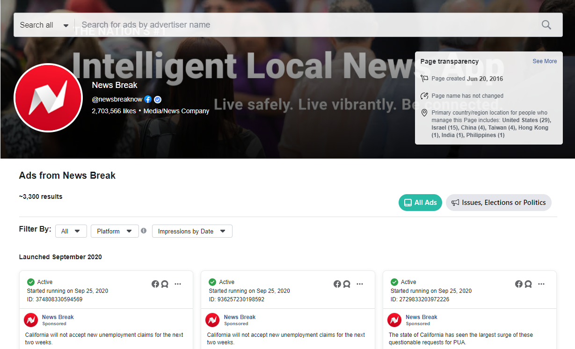The height and width of the screenshot is (349, 575).
Task: Open News Break link in third ad card
Action: point(422,317)
